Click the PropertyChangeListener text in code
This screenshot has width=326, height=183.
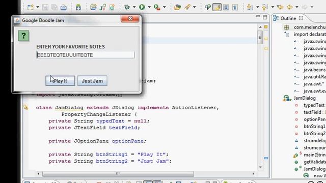coord(96,114)
